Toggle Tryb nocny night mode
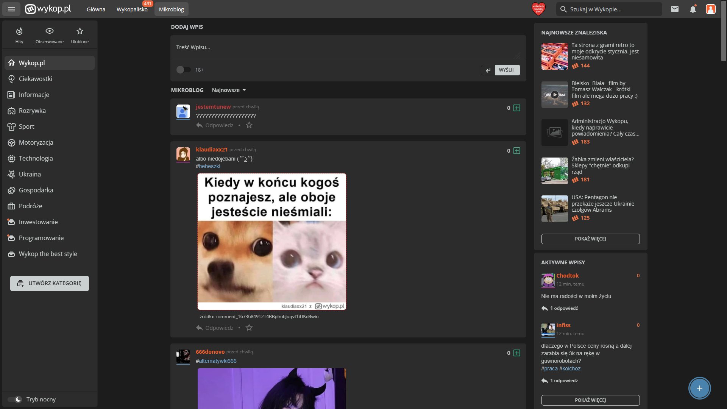 [15, 400]
